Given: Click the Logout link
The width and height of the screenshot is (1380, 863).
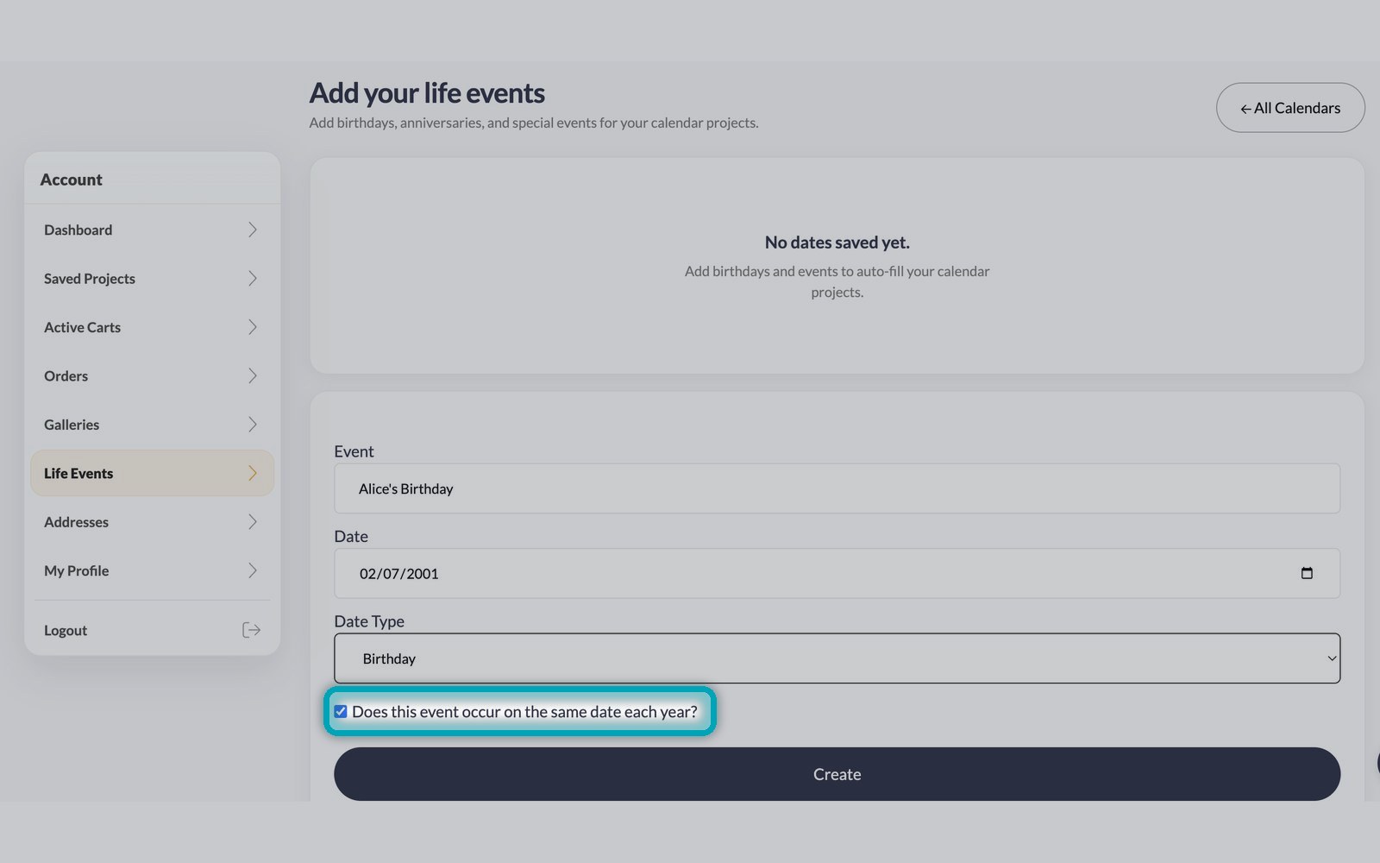Looking at the screenshot, I should click(x=152, y=630).
